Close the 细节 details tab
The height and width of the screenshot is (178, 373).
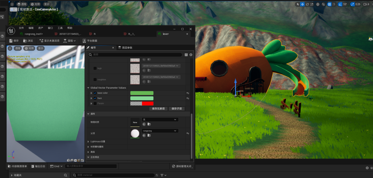(x=113, y=48)
